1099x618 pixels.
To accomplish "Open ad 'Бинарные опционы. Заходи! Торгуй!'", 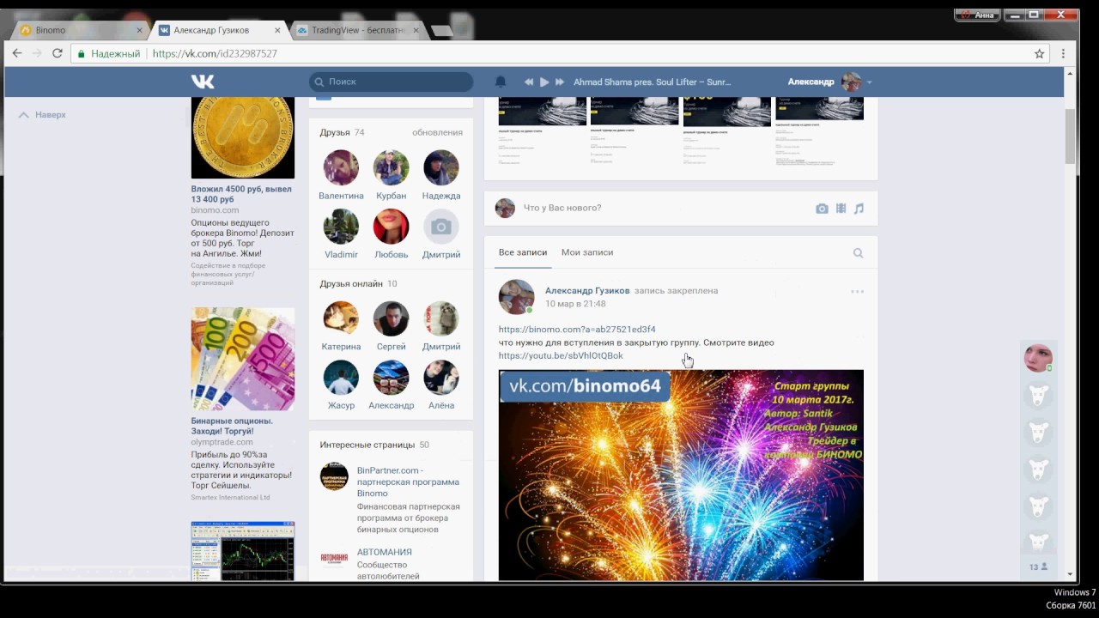I will point(232,427).
